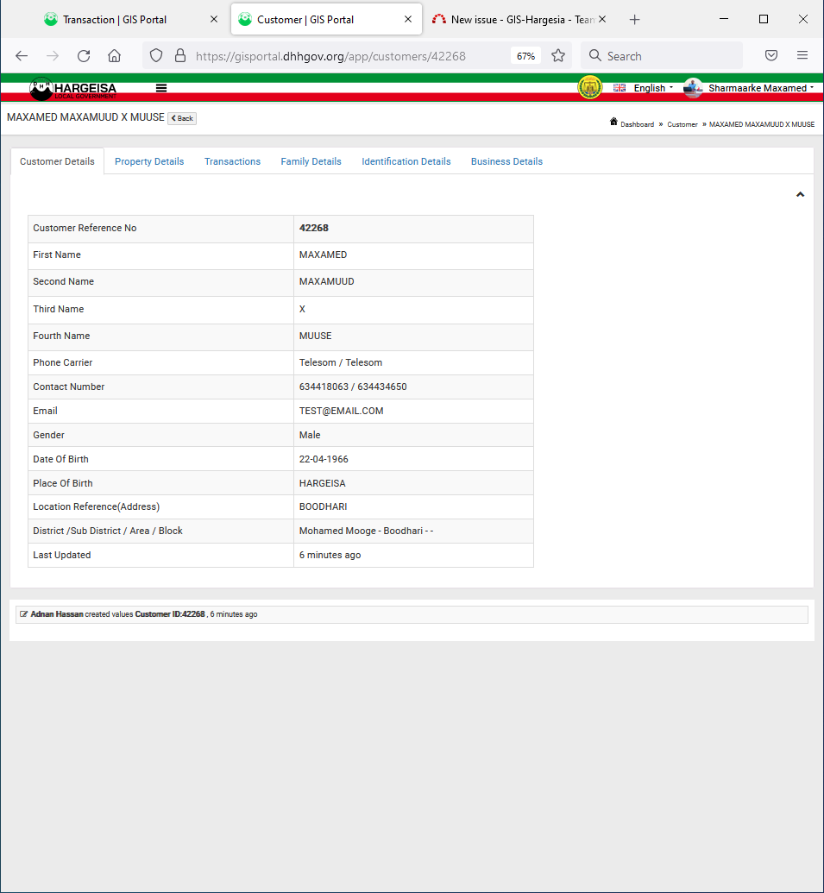Close the Transaction GIS Portal tab

click(x=213, y=19)
